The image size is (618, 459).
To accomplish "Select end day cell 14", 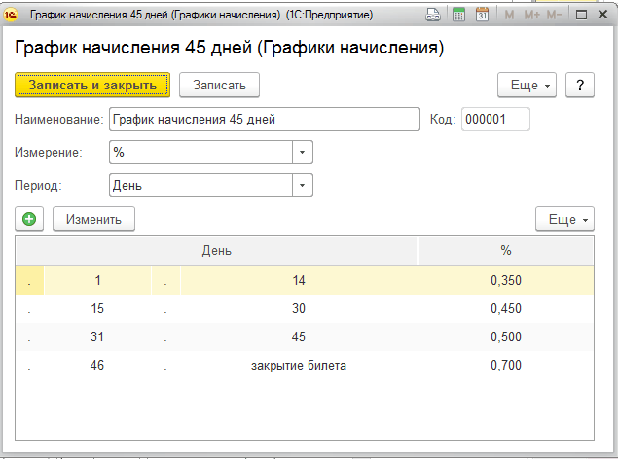I will click(x=299, y=280).
